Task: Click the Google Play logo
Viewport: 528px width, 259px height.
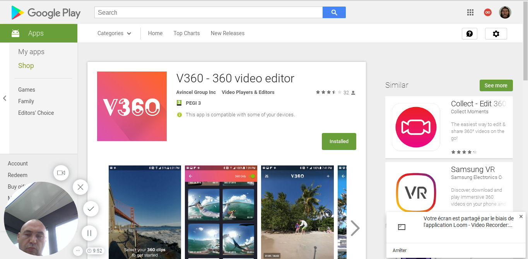Action: (46, 13)
